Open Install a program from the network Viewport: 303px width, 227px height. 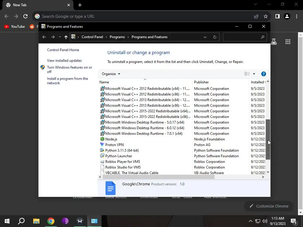point(67,81)
